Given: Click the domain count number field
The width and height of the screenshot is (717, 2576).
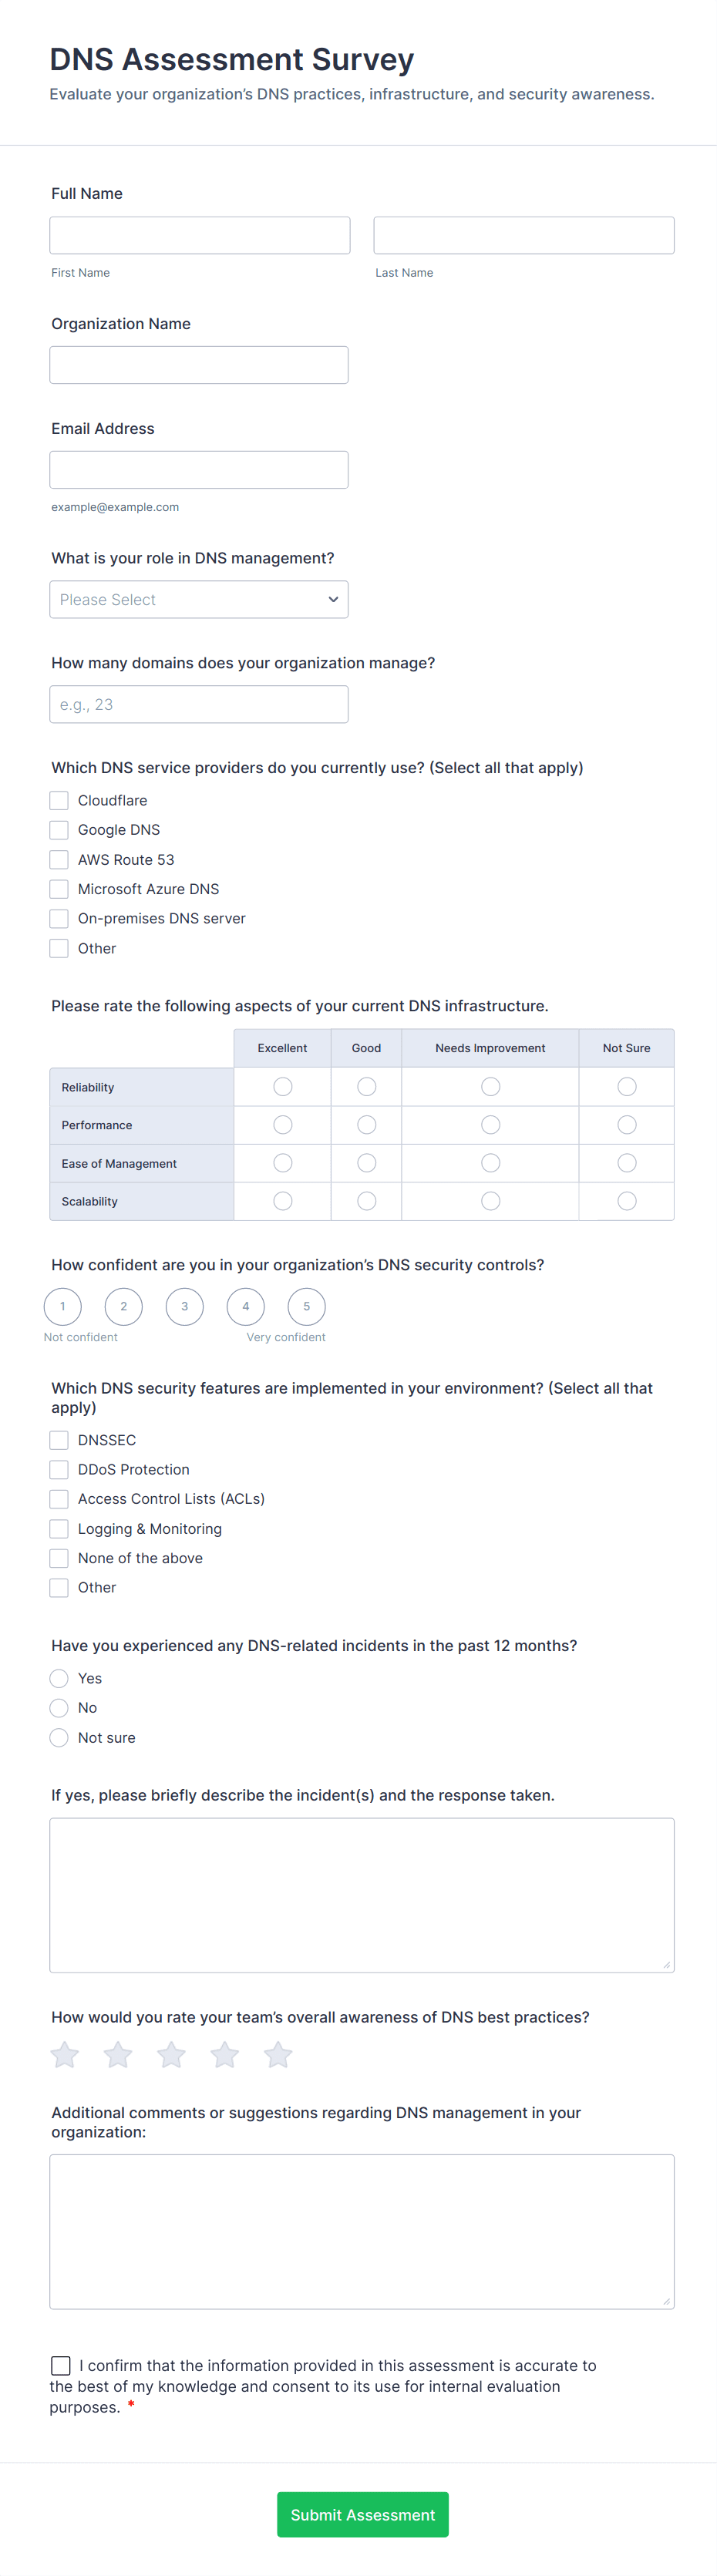Looking at the screenshot, I should tap(199, 704).
